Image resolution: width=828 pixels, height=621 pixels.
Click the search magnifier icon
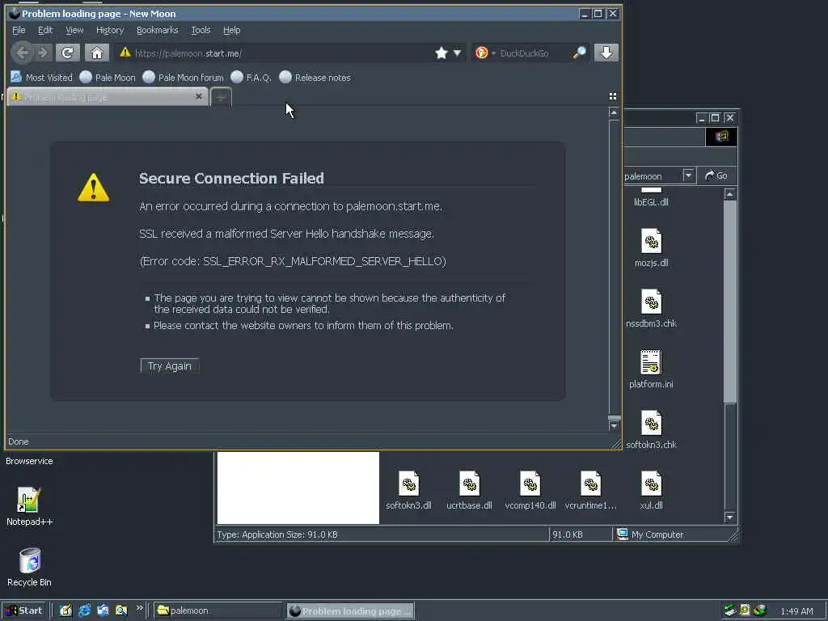tap(579, 53)
